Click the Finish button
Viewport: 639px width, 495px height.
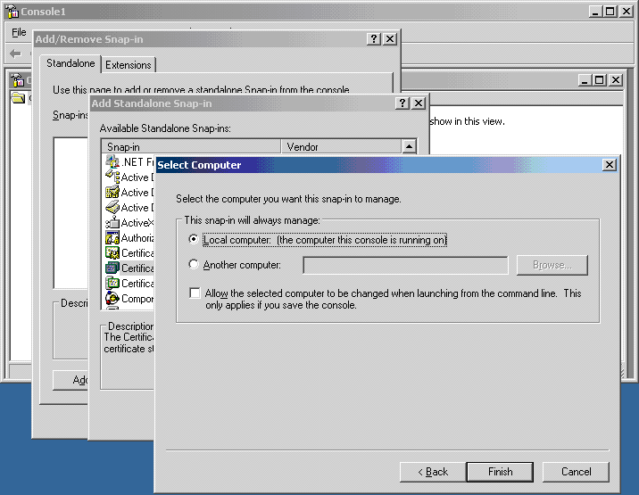click(500, 472)
